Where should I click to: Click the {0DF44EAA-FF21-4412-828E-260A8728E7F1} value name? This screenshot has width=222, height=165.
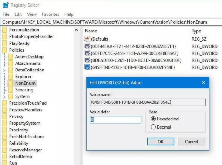133,46
